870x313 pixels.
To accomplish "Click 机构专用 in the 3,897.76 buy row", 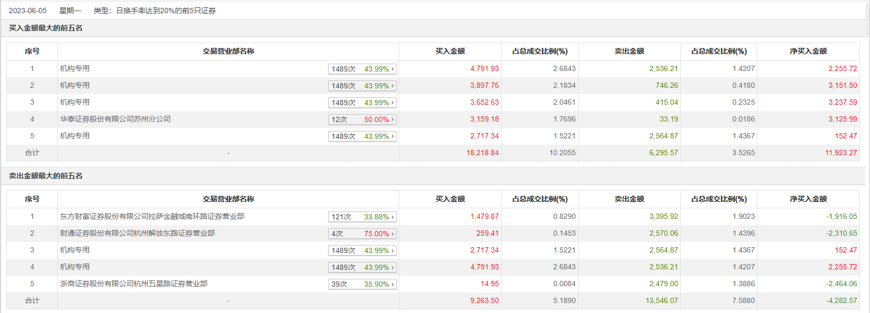I will click(x=75, y=85).
